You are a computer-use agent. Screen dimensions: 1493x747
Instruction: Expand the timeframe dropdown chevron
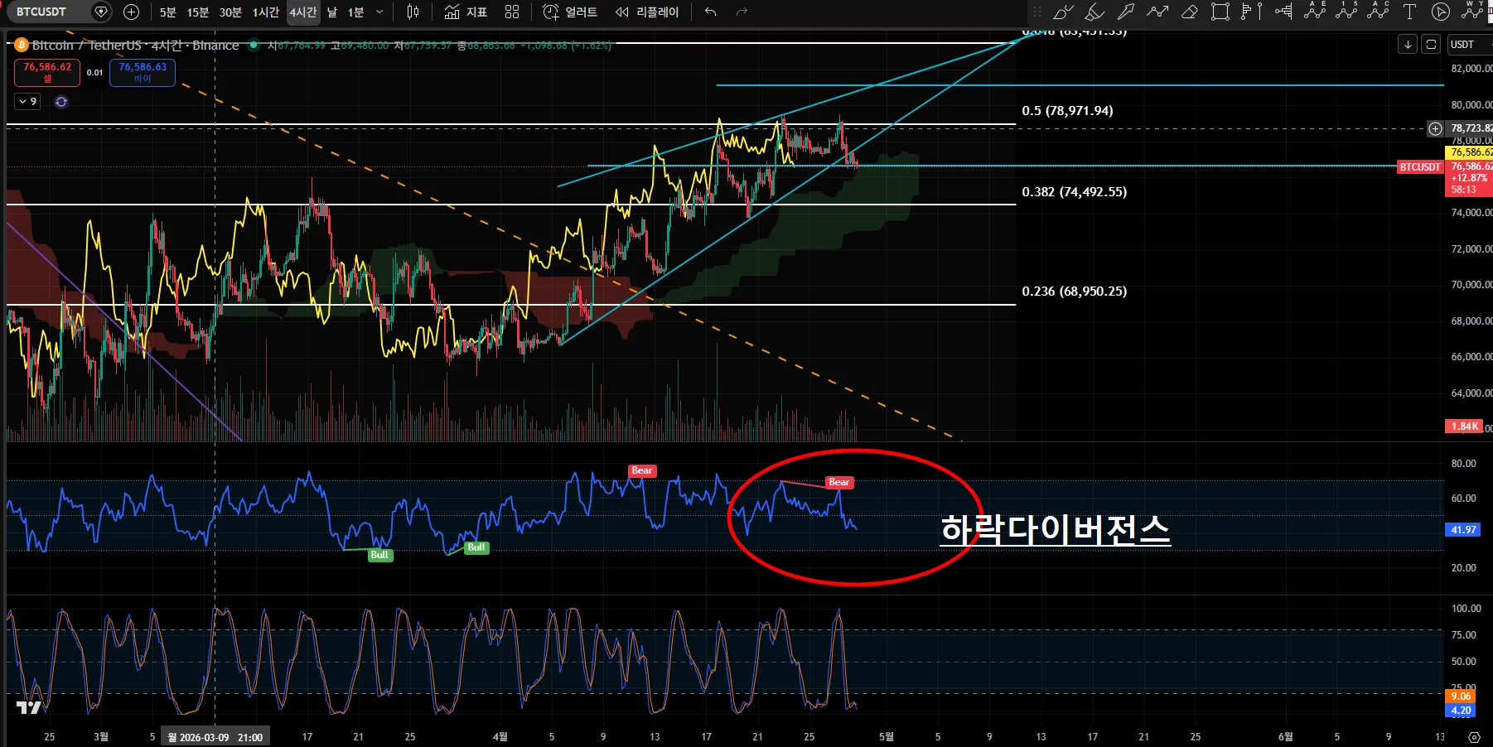[379, 12]
